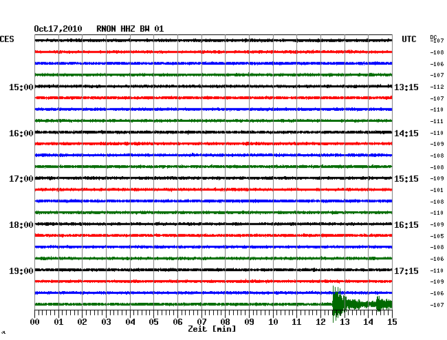Screen dimensions: 447x340
Task: Select the 15:00 CES time label
Action: (x=21, y=87)
